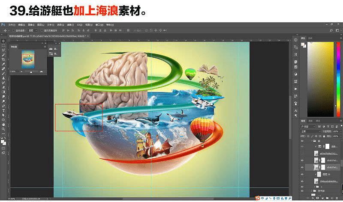Select the Path Selection tool
343x202 pixels.
click(x=3, y=115)
